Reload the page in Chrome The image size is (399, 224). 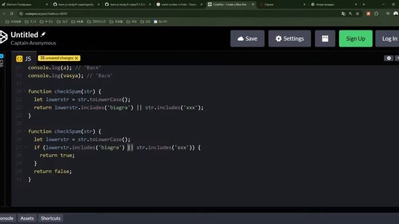coord(12,14)
